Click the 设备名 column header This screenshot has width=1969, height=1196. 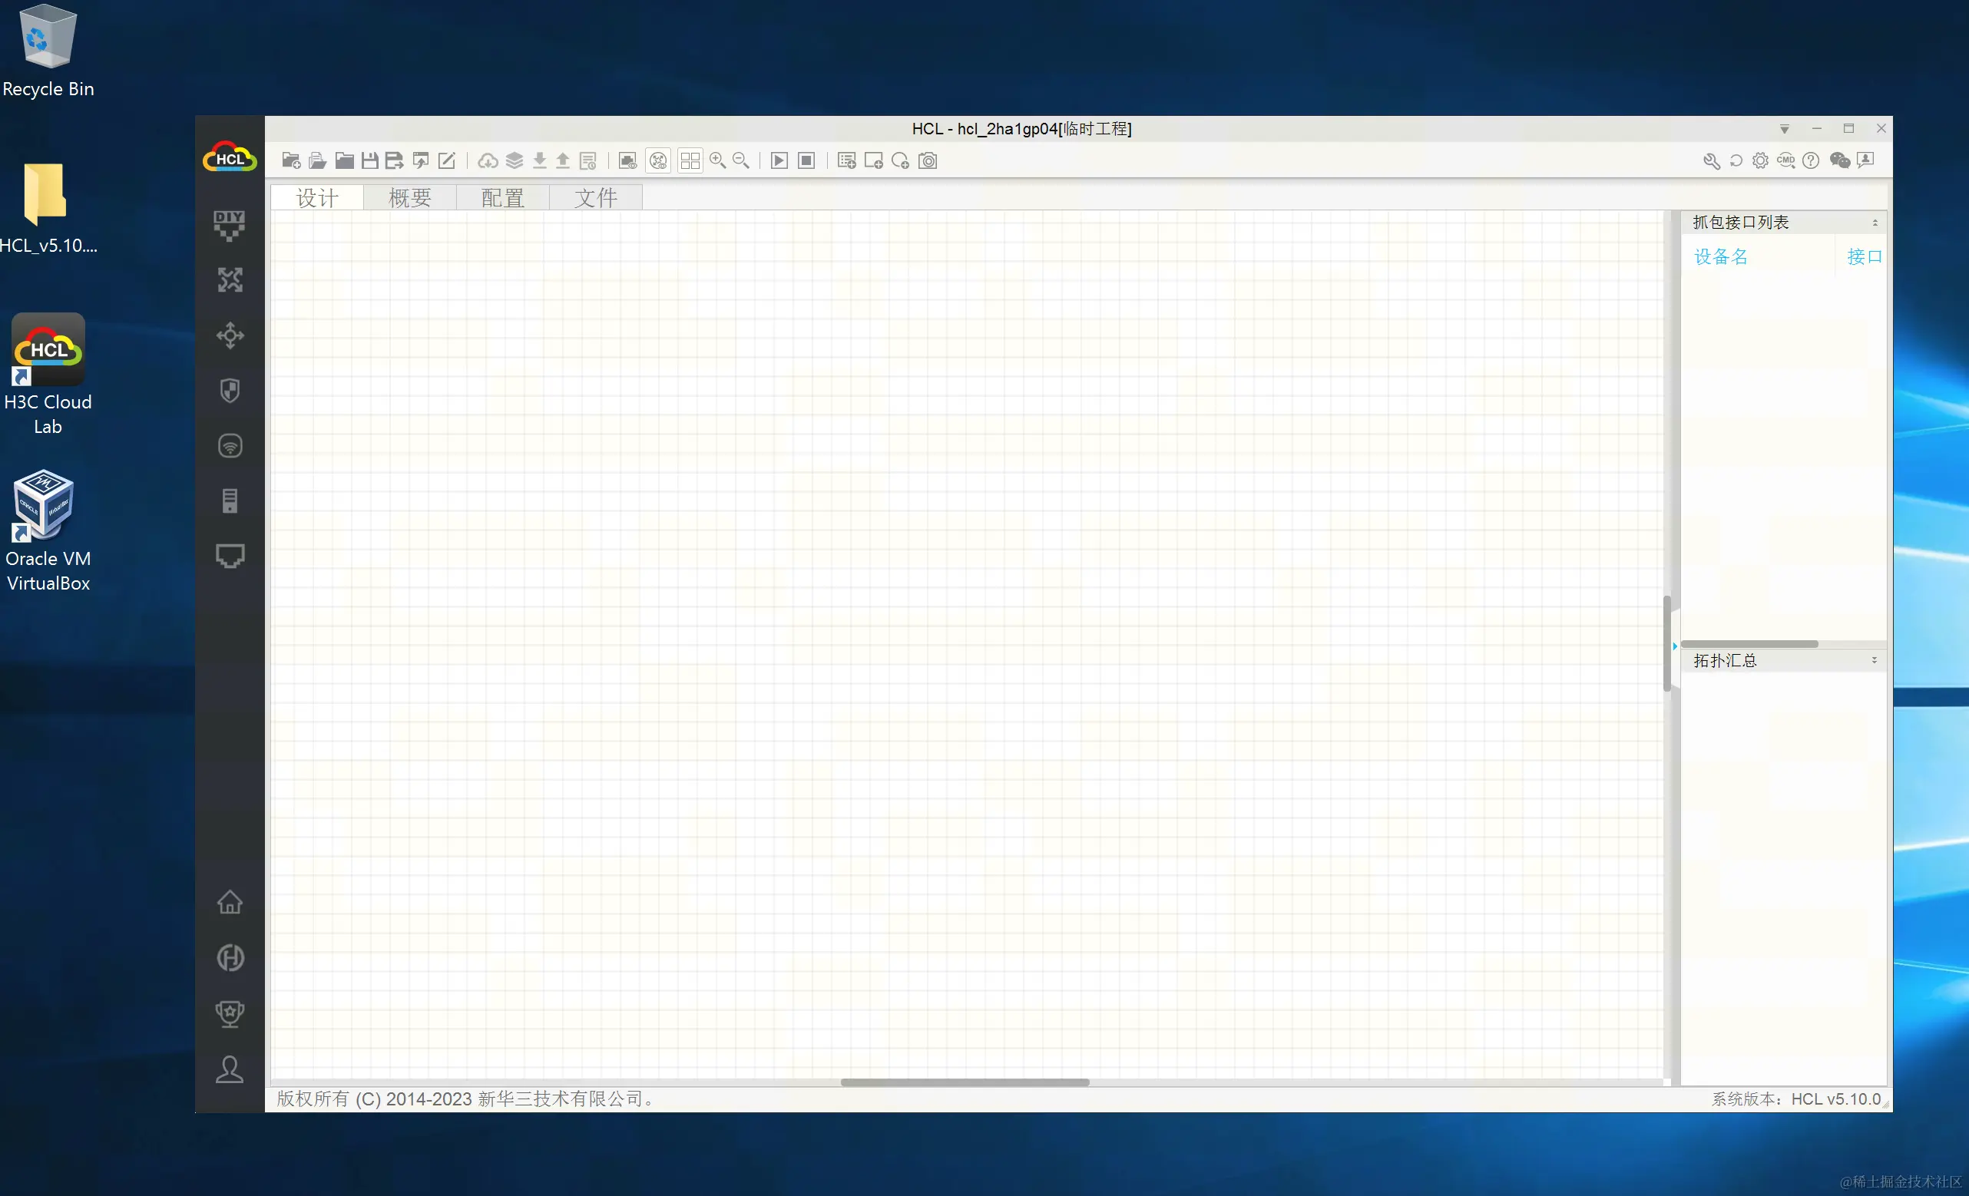point(1720,256)
